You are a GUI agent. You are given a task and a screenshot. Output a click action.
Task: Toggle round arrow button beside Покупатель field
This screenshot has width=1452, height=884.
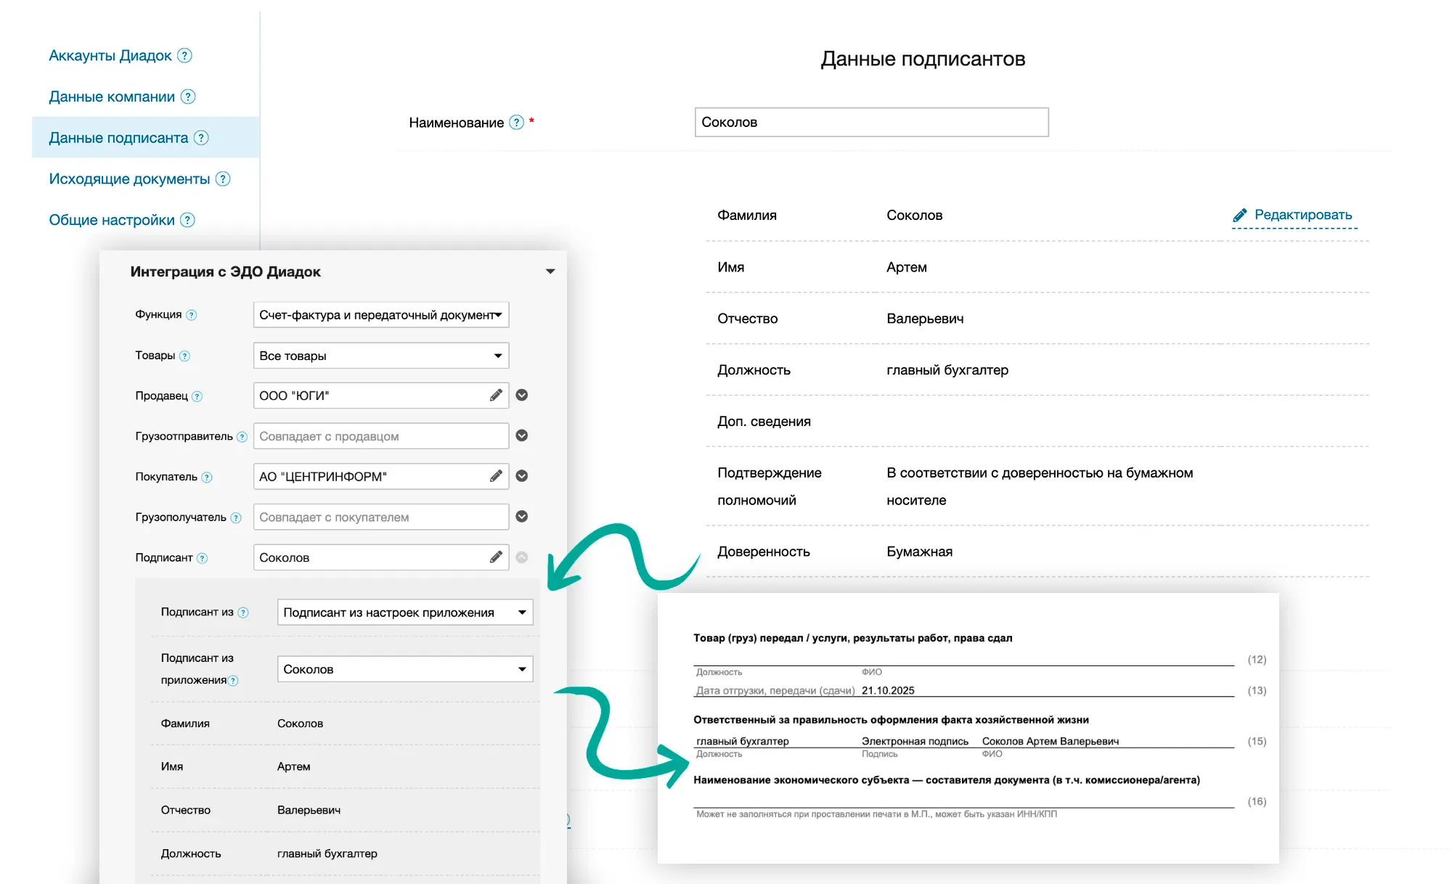pyautogui.click(x=522, y=476)
